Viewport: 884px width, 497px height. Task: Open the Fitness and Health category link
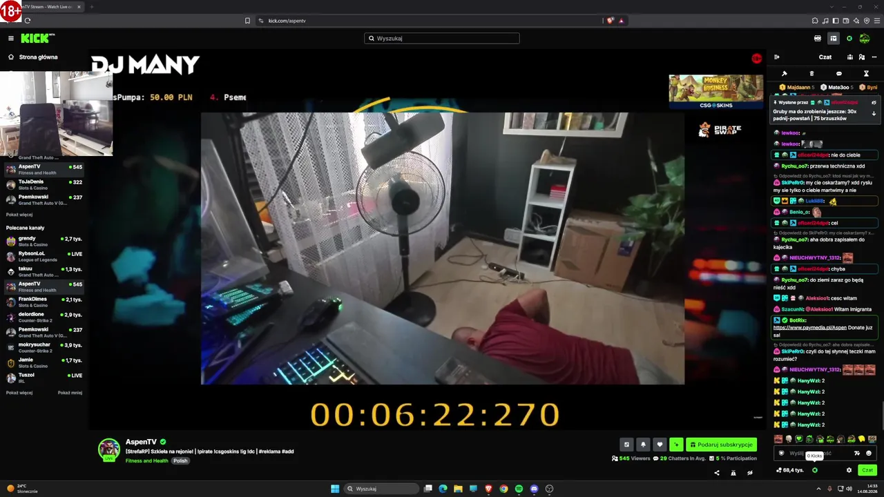146,460
